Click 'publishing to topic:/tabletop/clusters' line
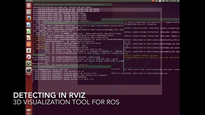Screen dimensions: 205x115 (x=79, y=35)
